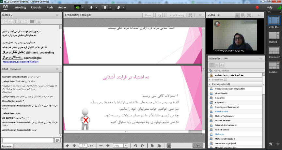Toggle the microphone icon

pyautogui.click(x=91, y=7)
